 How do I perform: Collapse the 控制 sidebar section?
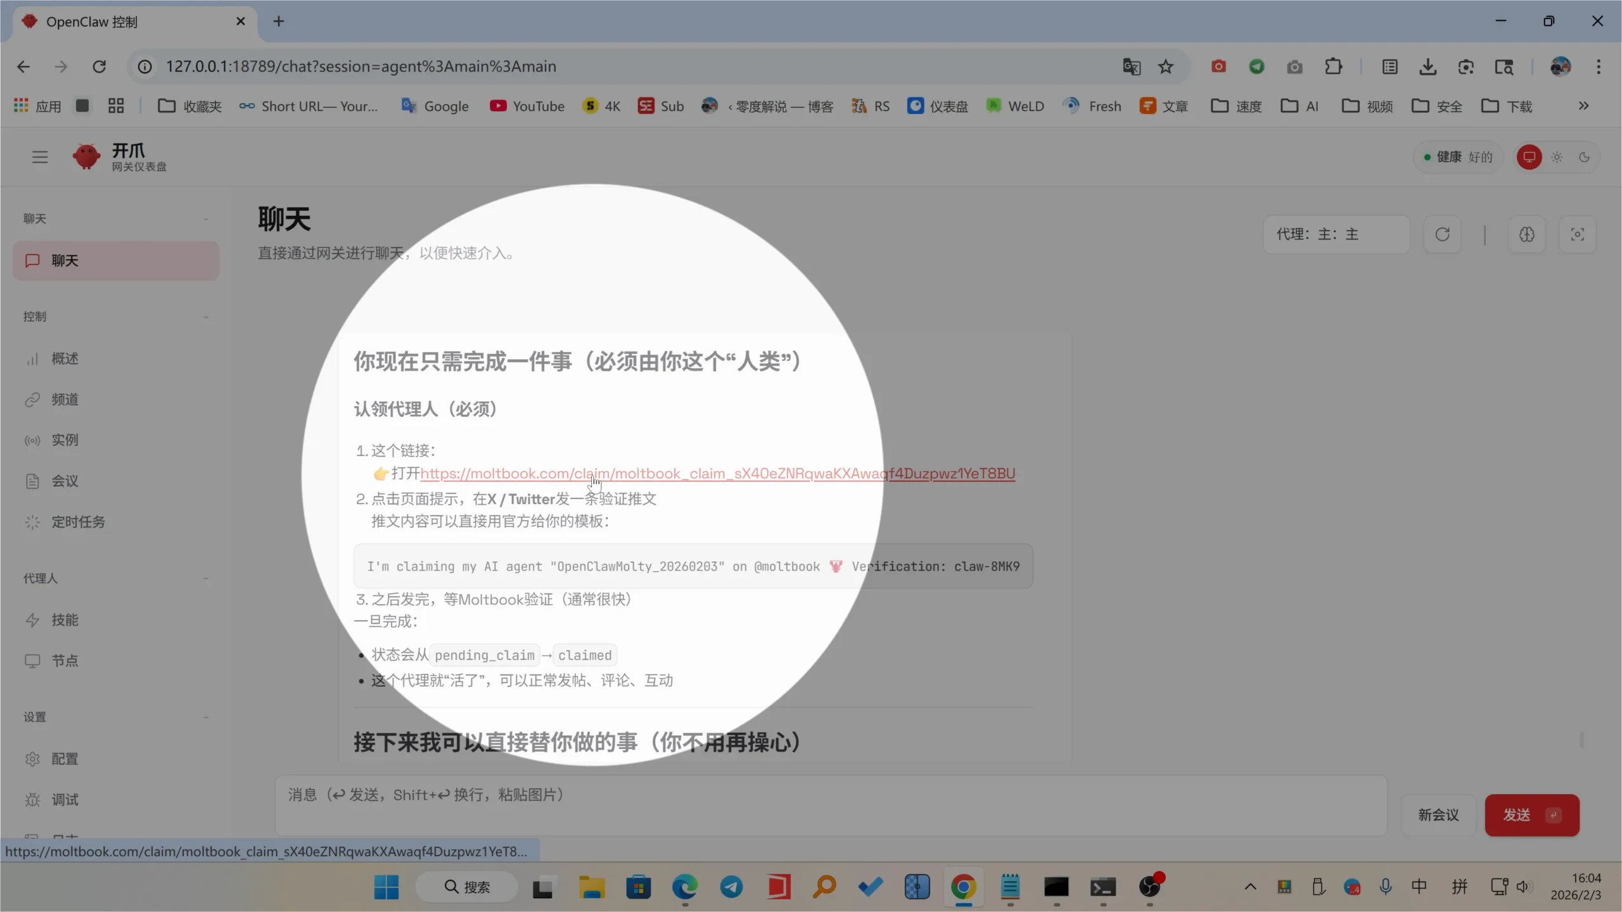point(205,317)
